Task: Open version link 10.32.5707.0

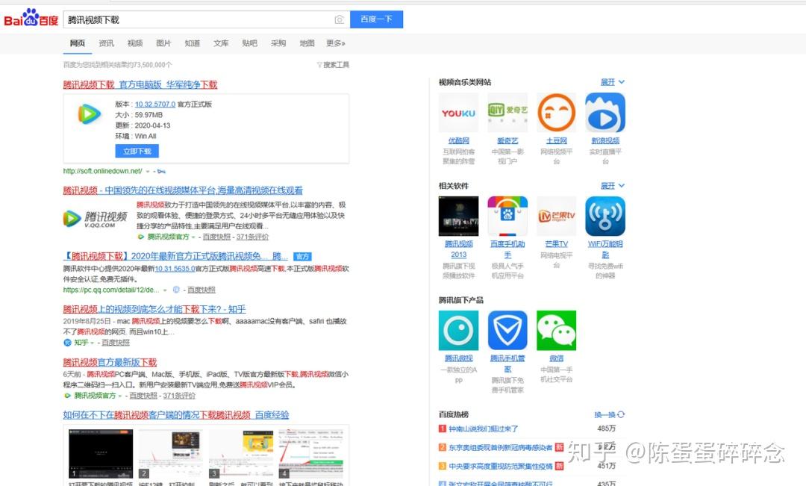Action: (155, 105)
